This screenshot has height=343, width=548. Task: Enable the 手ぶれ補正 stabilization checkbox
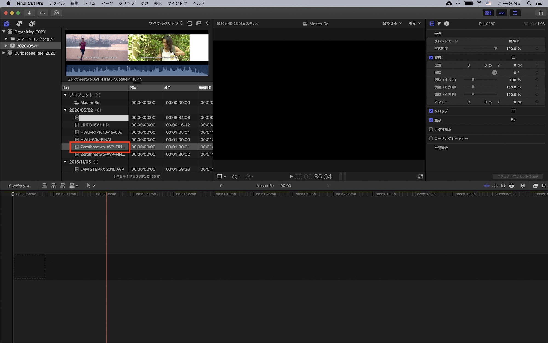431,129
